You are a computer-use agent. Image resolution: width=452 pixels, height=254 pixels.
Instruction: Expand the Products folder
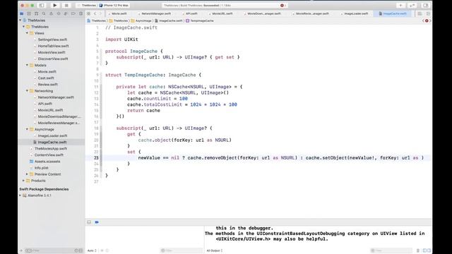coord(23,181)
